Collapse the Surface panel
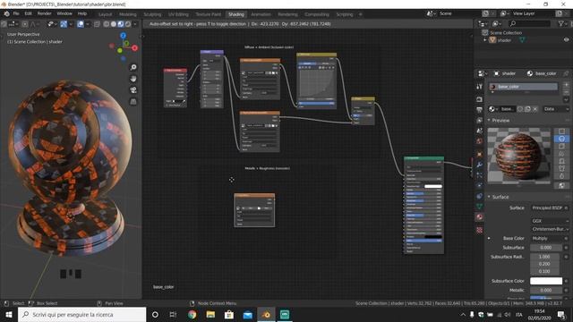Image resolution: width=573 pixels, height=322 pixels. click(489, 197)
